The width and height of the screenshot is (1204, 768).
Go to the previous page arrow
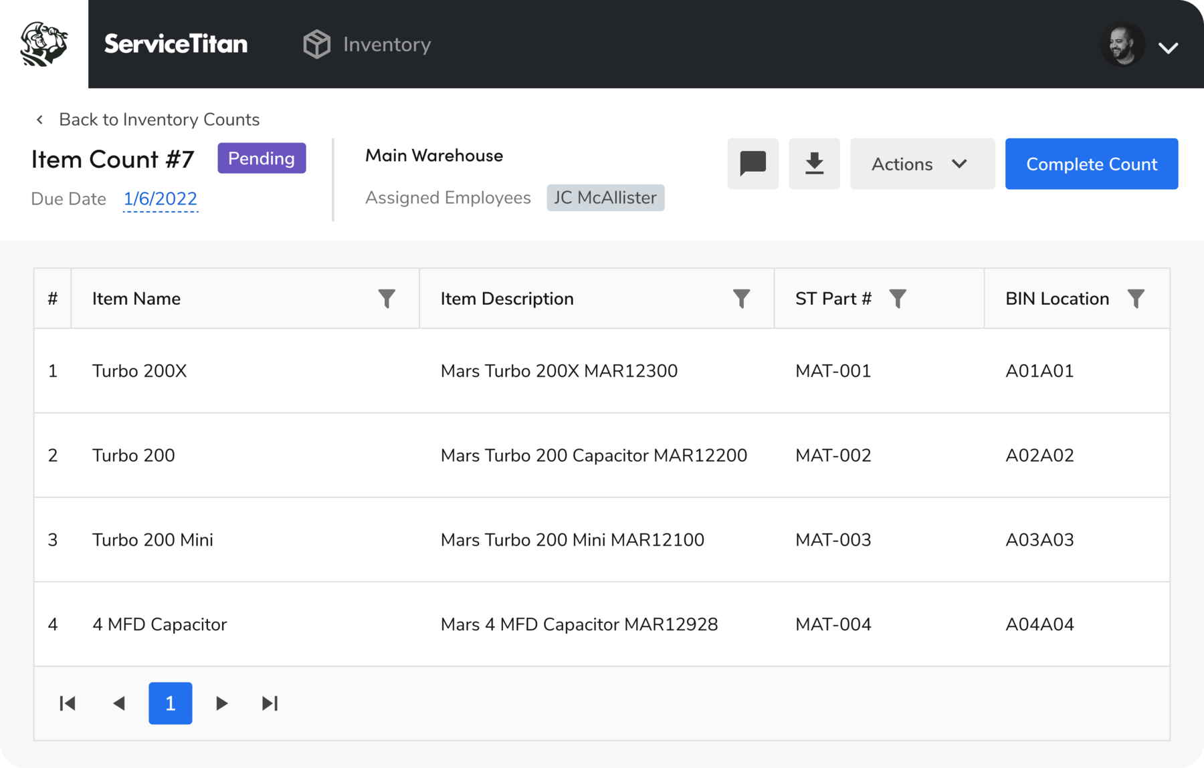[x=119, y=703]
